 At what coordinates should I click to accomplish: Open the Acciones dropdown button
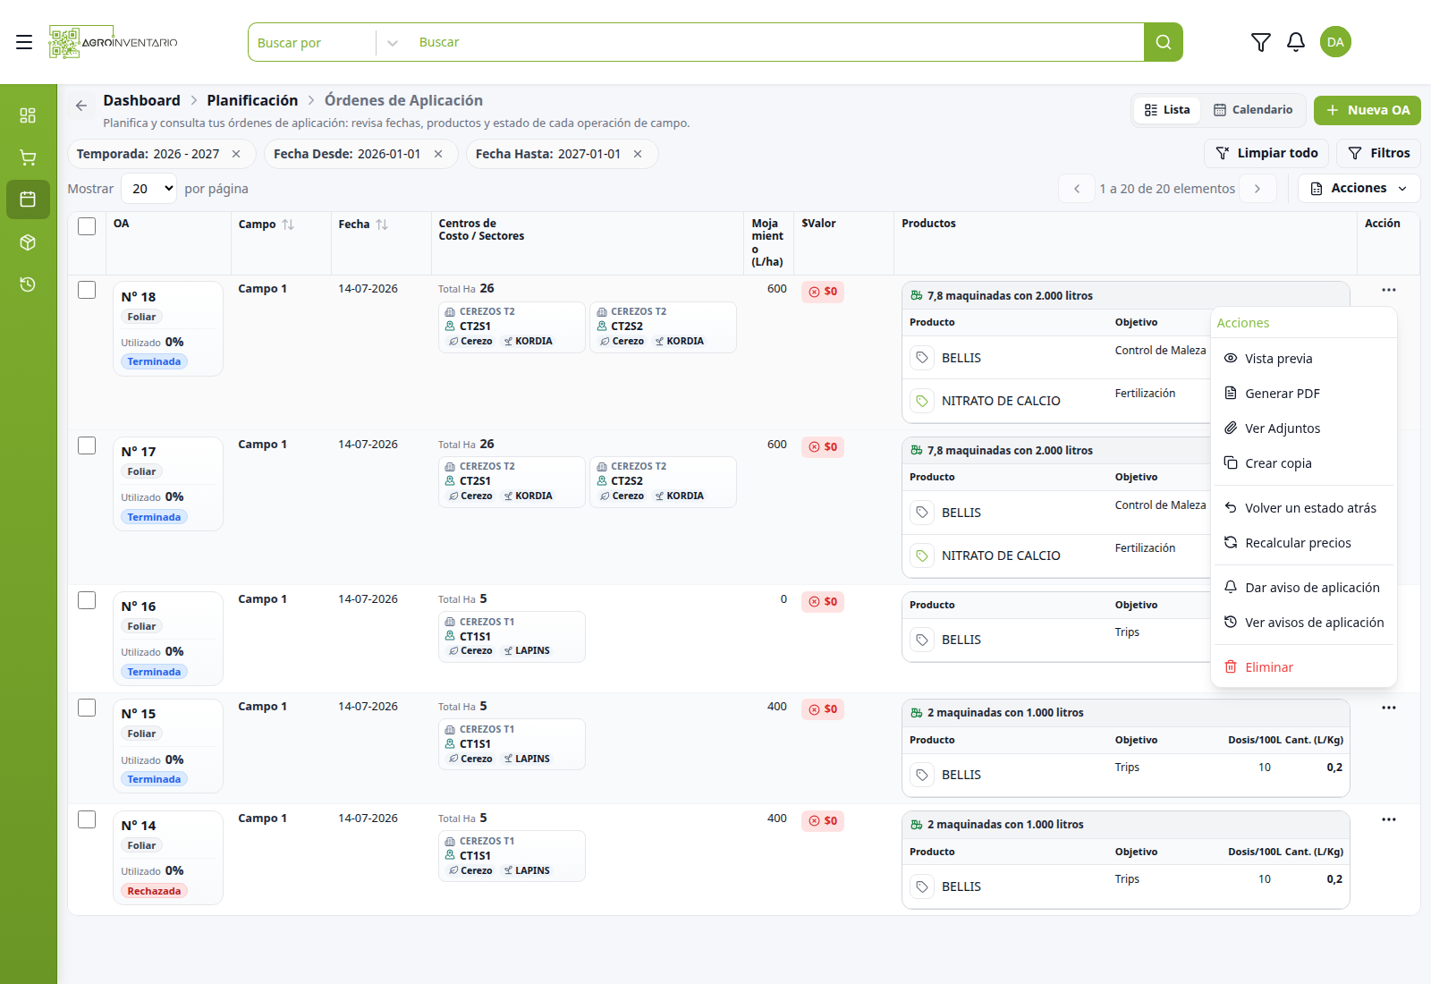[1359, 188]
